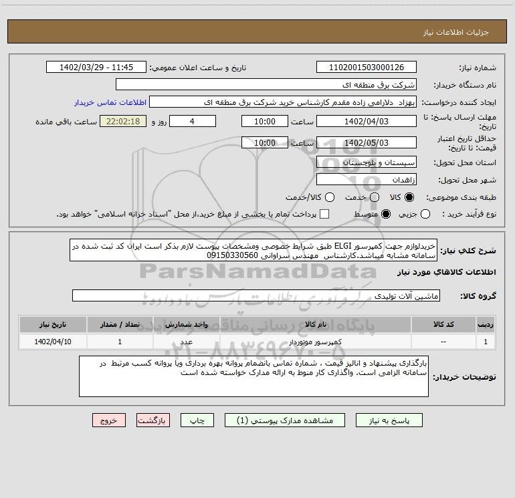515x498 pixels.
Task: Click the price validity date 1402/05/03
Action: click(367, 142)
